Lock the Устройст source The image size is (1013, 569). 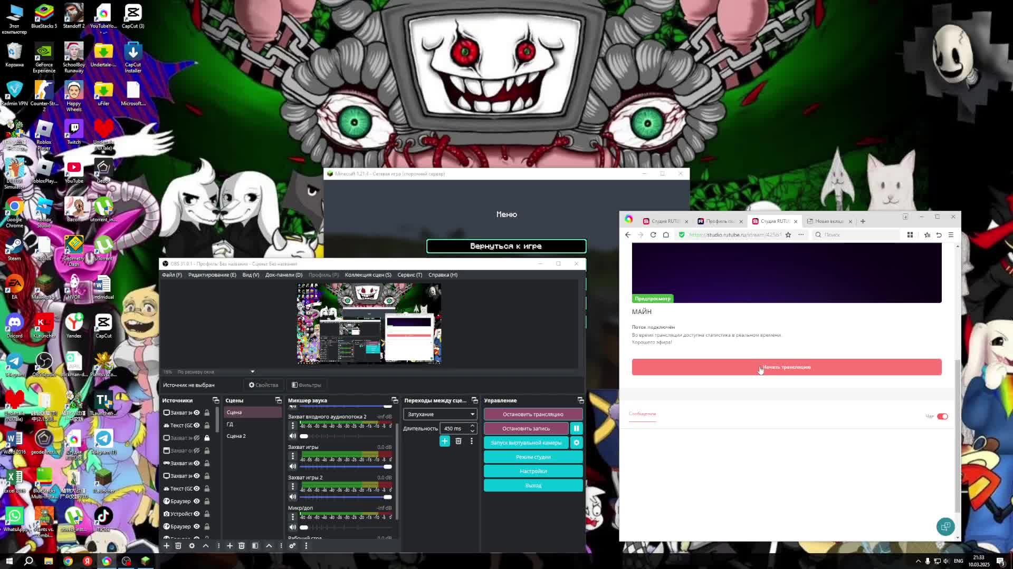207,514
